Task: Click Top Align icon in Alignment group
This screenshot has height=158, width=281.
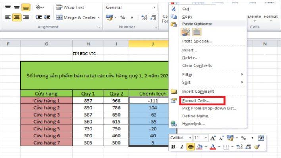Action: tap(8, 7)
